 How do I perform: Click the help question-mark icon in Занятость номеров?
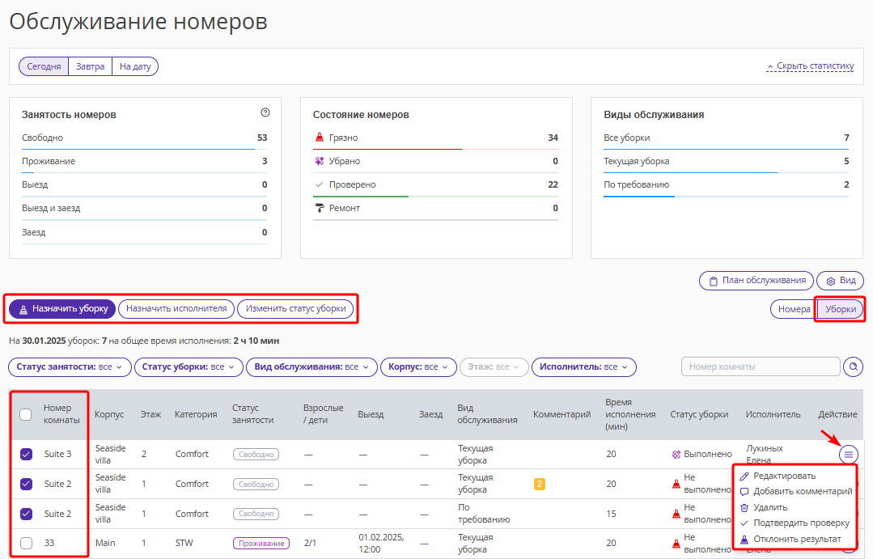[265, 112]
